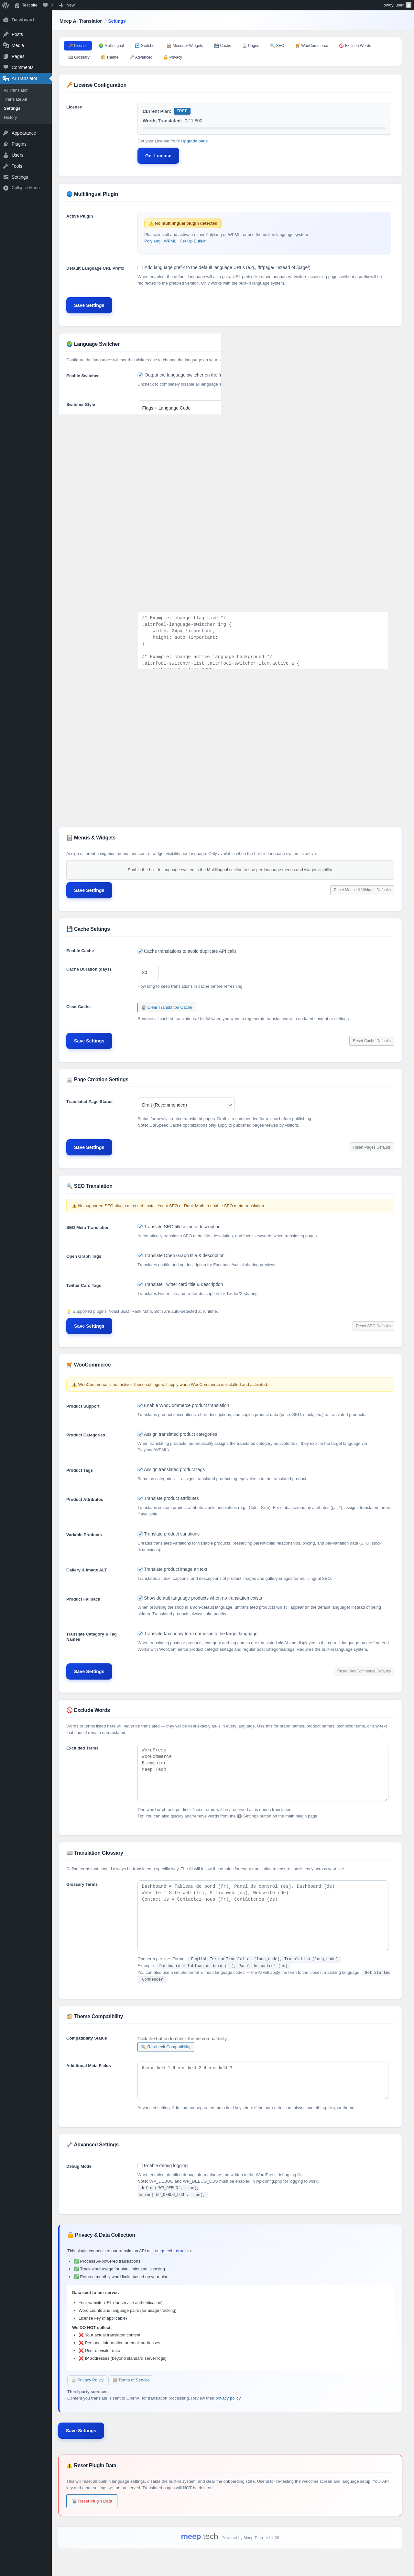
Task: Open the Posts menu in sidebar
Action: point(17,34)
